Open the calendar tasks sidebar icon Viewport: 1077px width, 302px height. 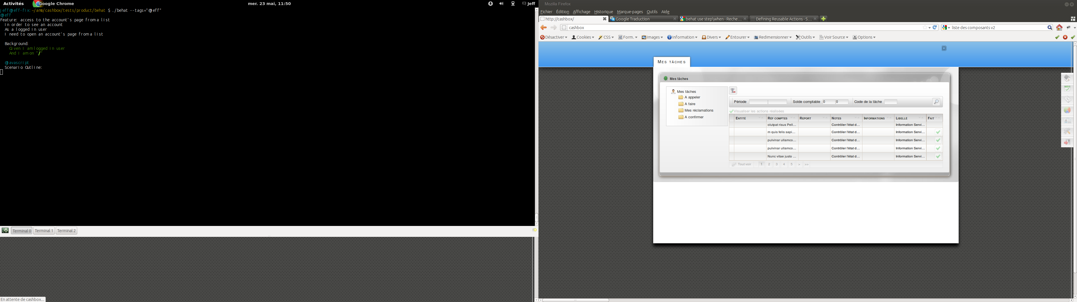click(x=1067, y=89)
